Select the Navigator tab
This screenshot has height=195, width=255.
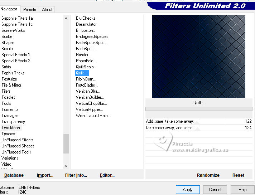[x=9, y=9]
